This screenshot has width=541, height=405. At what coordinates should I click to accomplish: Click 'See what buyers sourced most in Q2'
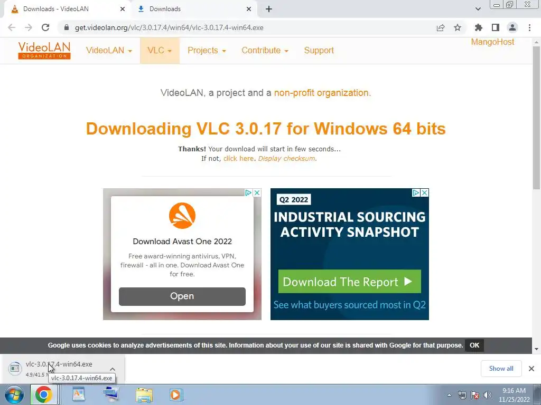[x=350, y=305]
